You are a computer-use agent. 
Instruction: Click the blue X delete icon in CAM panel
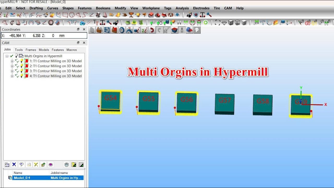point(14,164)
